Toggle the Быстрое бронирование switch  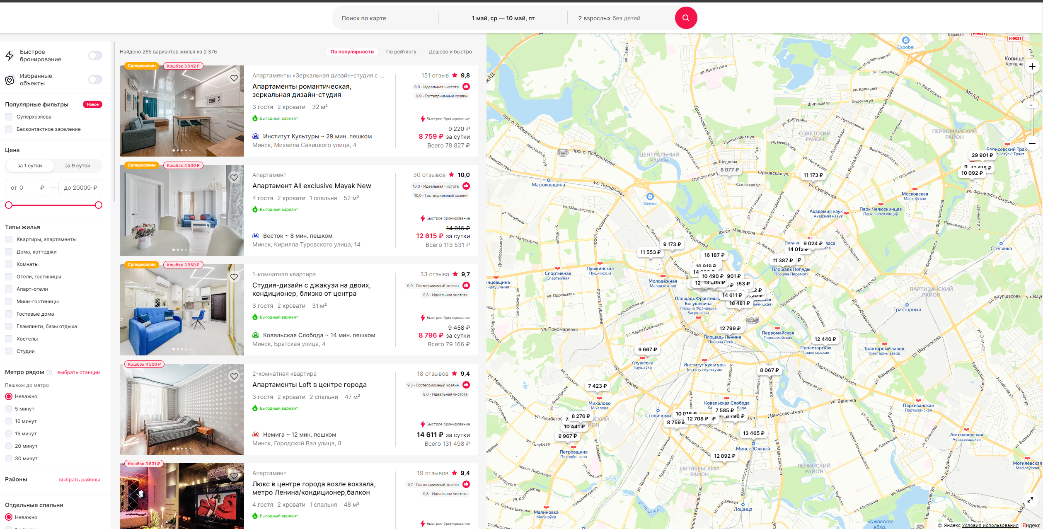(x=95, y=56)
